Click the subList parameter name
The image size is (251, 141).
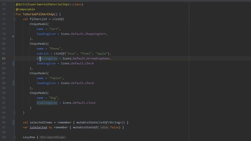click(43, 54)
